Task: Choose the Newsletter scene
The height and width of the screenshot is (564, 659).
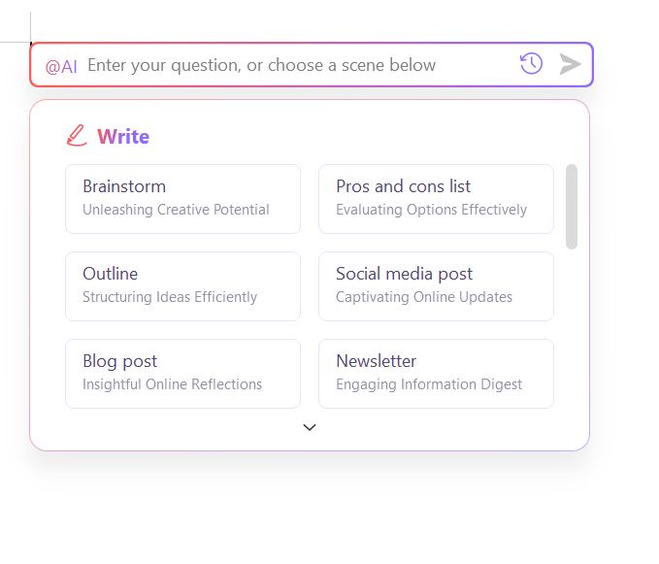Action: pyautogui.click(x=436, y=373)
